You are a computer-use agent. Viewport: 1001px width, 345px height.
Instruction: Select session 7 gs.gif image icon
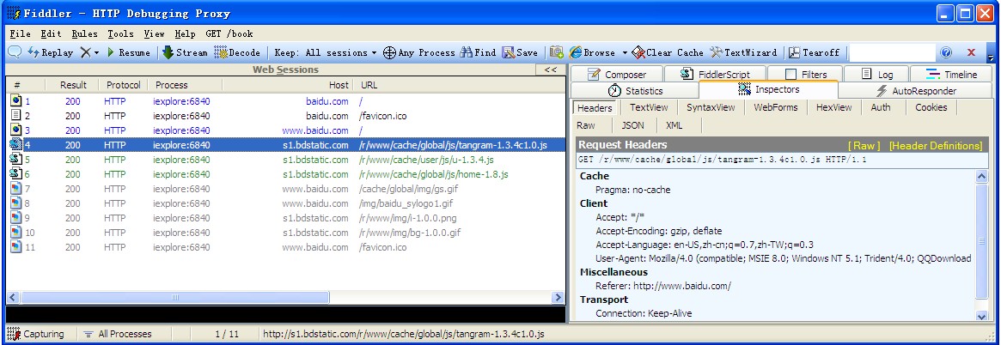point(16,189)
